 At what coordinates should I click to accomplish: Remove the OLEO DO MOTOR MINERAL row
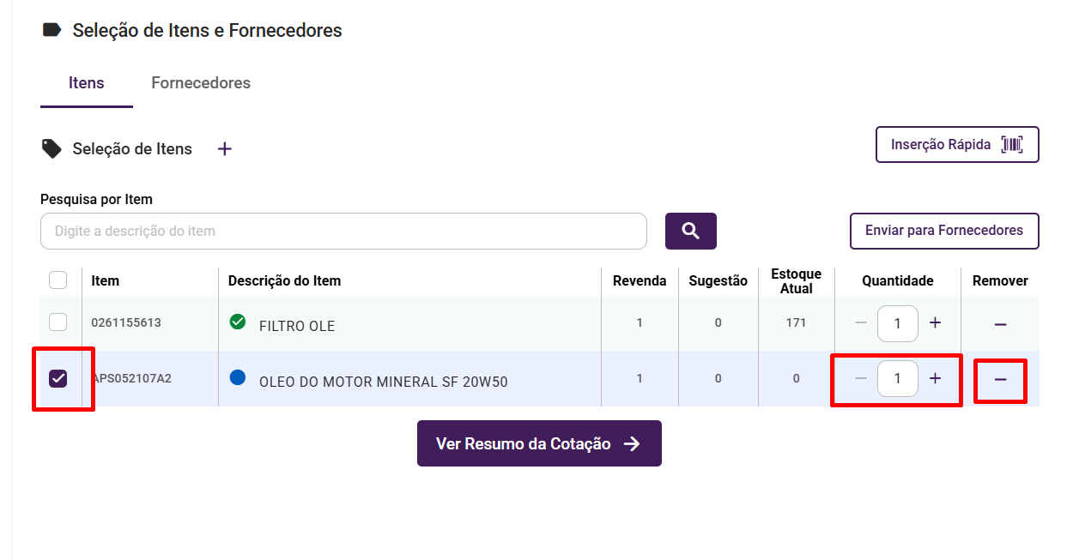click(x=1000, y=380)
